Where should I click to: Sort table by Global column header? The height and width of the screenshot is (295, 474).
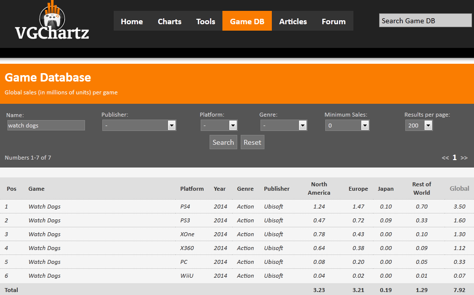point(459,188)
